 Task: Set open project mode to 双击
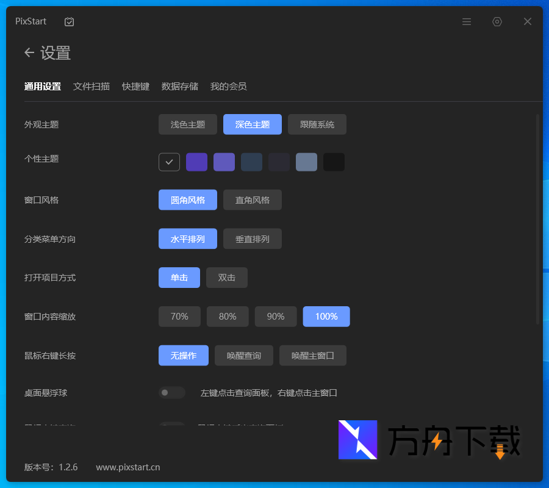226,277
